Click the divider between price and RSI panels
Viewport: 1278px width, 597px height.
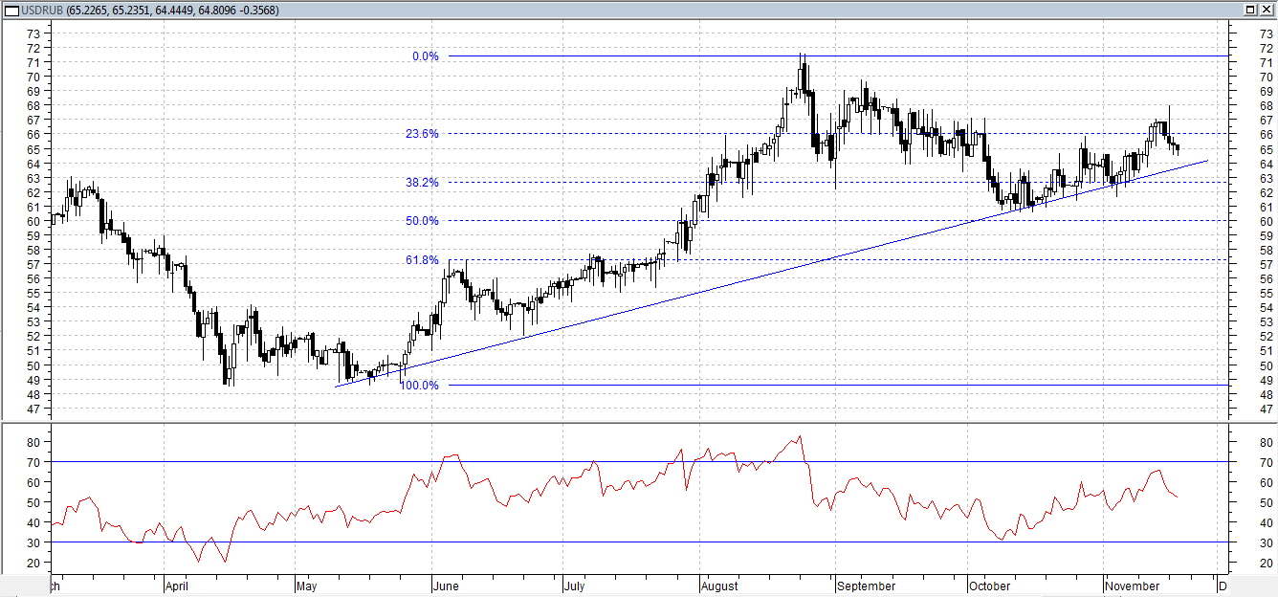[639, 421]
